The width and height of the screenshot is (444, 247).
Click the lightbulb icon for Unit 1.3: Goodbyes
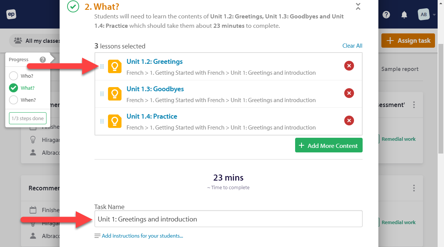click(x=115, y=94)
